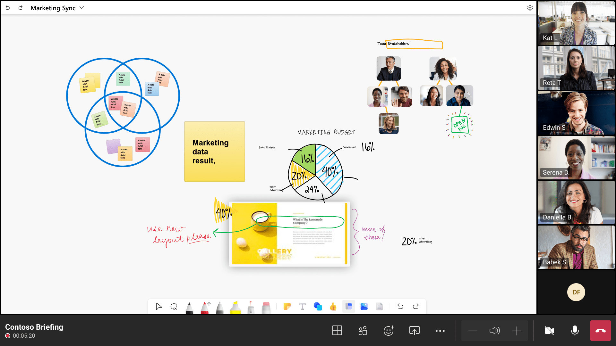Open the thumbs-up reactions tool
The width and height of the screenshot is (616, 346).
click(x=333, y=307)
